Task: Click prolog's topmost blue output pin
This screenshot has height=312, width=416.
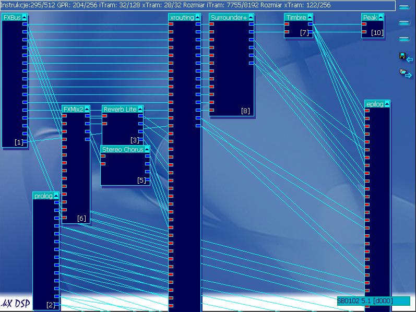Action: point(56,202)
